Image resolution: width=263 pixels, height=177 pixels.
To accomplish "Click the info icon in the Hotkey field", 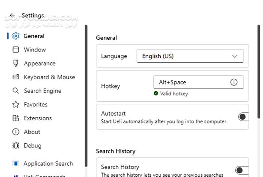I will [x=234, y=82].
